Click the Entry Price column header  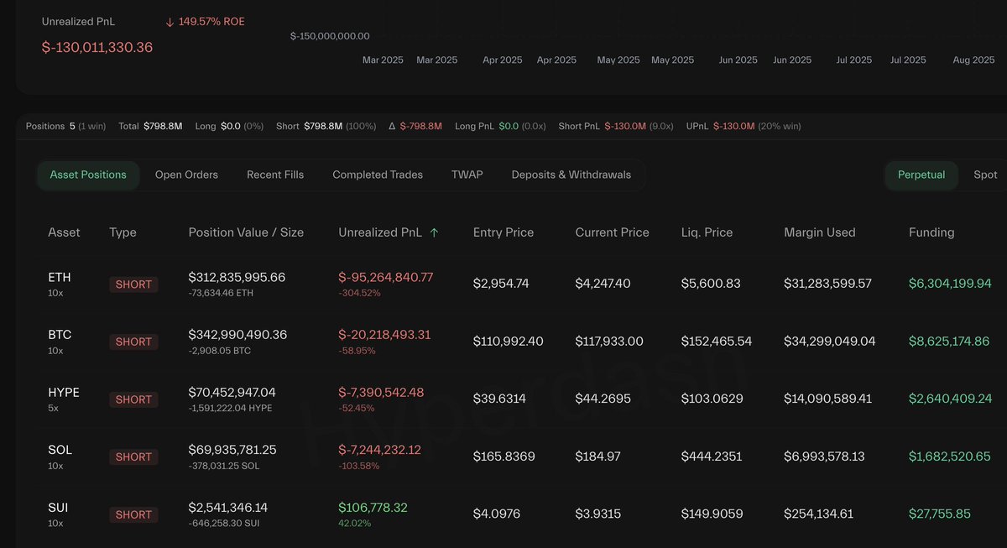pos(502,232)
